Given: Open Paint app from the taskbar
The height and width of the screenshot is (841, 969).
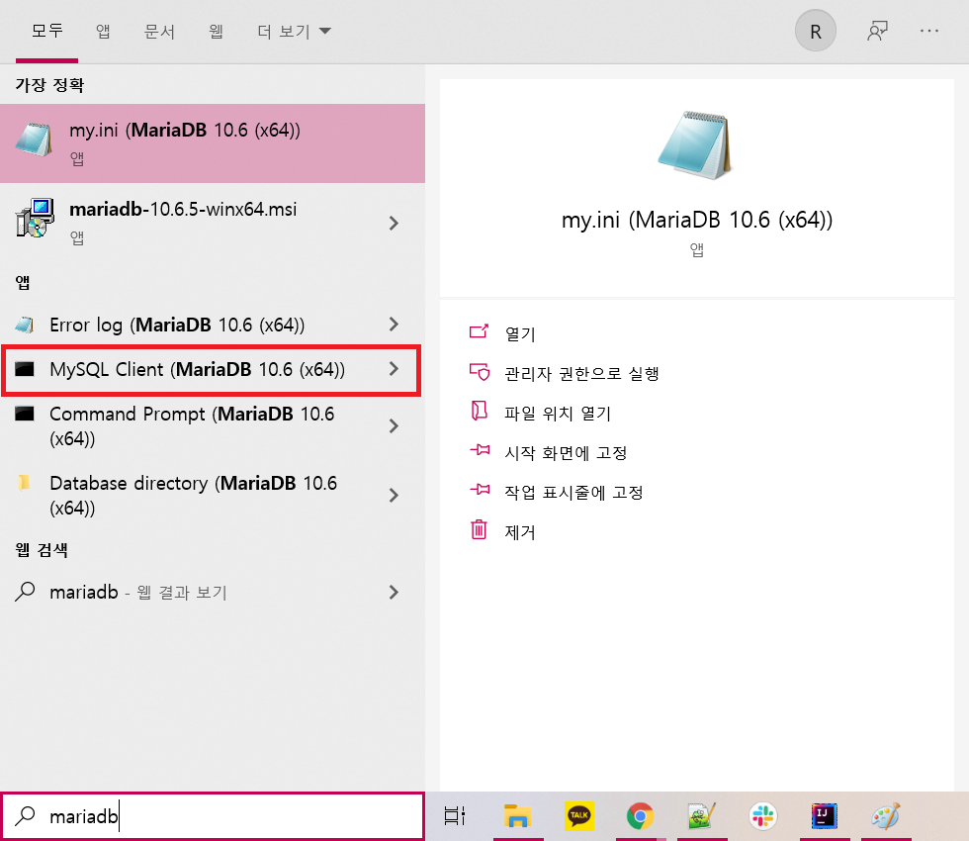Looking at the screenshot, I should click(x=885, y=816).
